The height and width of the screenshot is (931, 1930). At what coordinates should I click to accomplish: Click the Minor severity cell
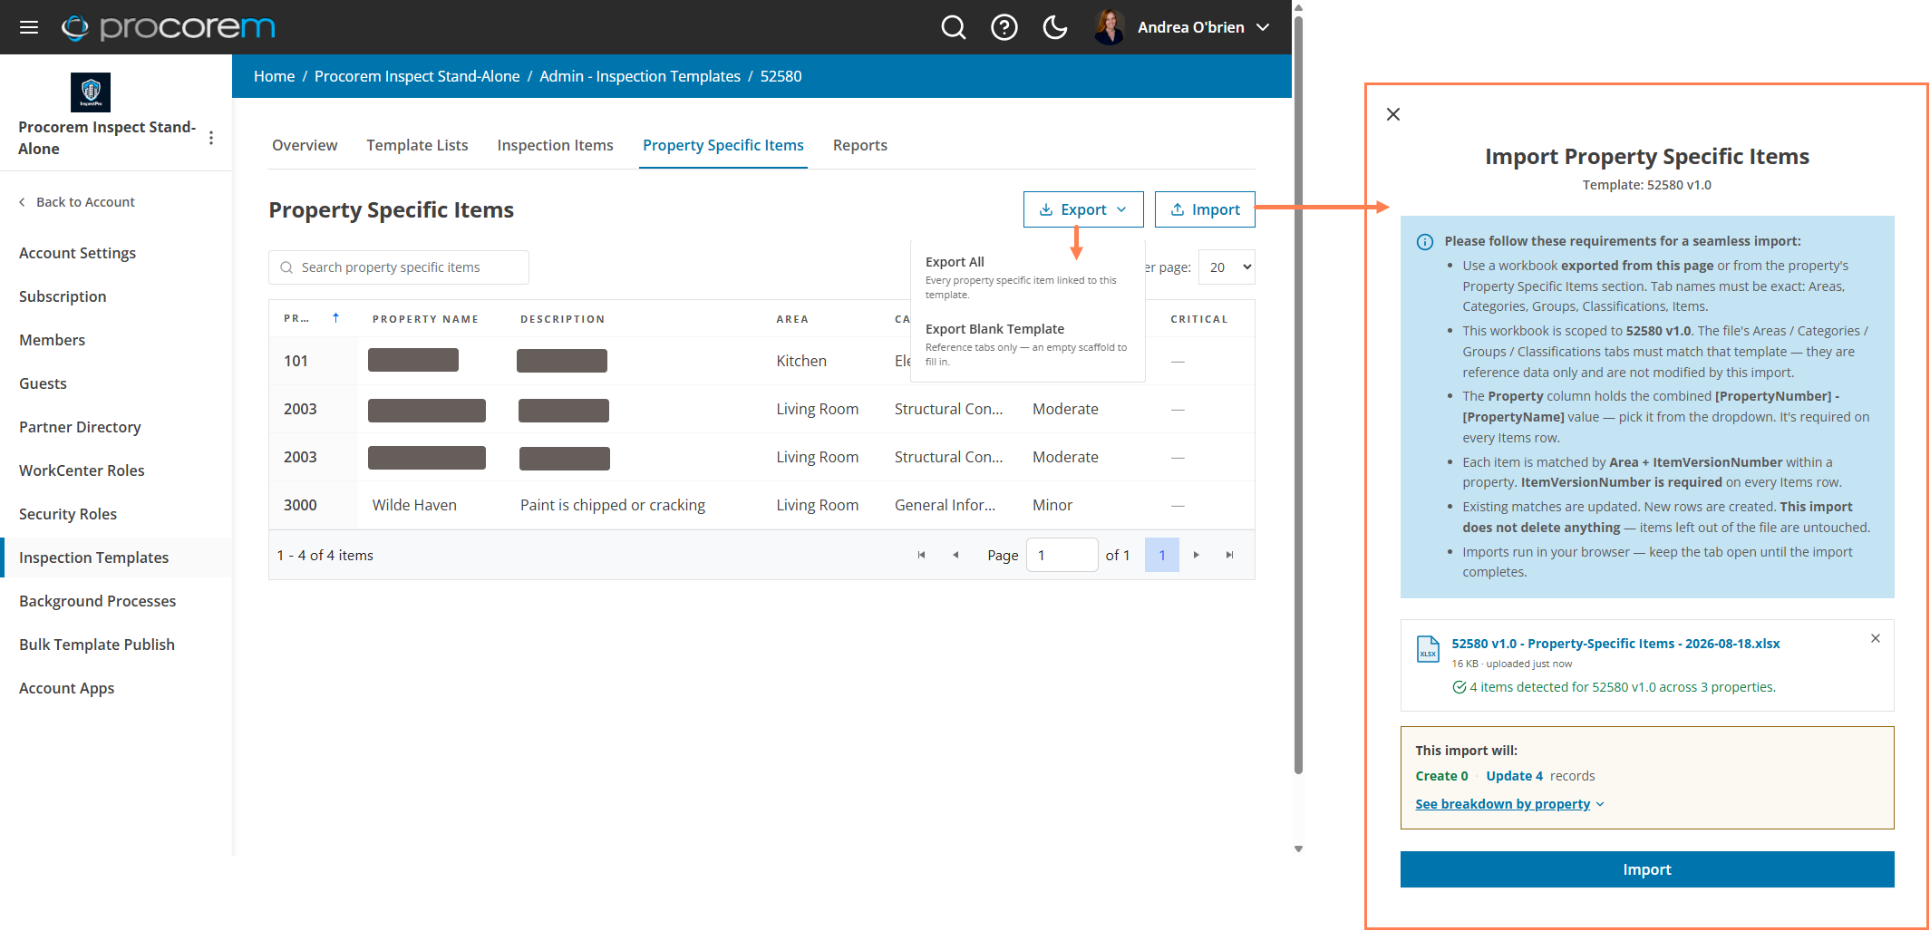tap(1052, 505)
